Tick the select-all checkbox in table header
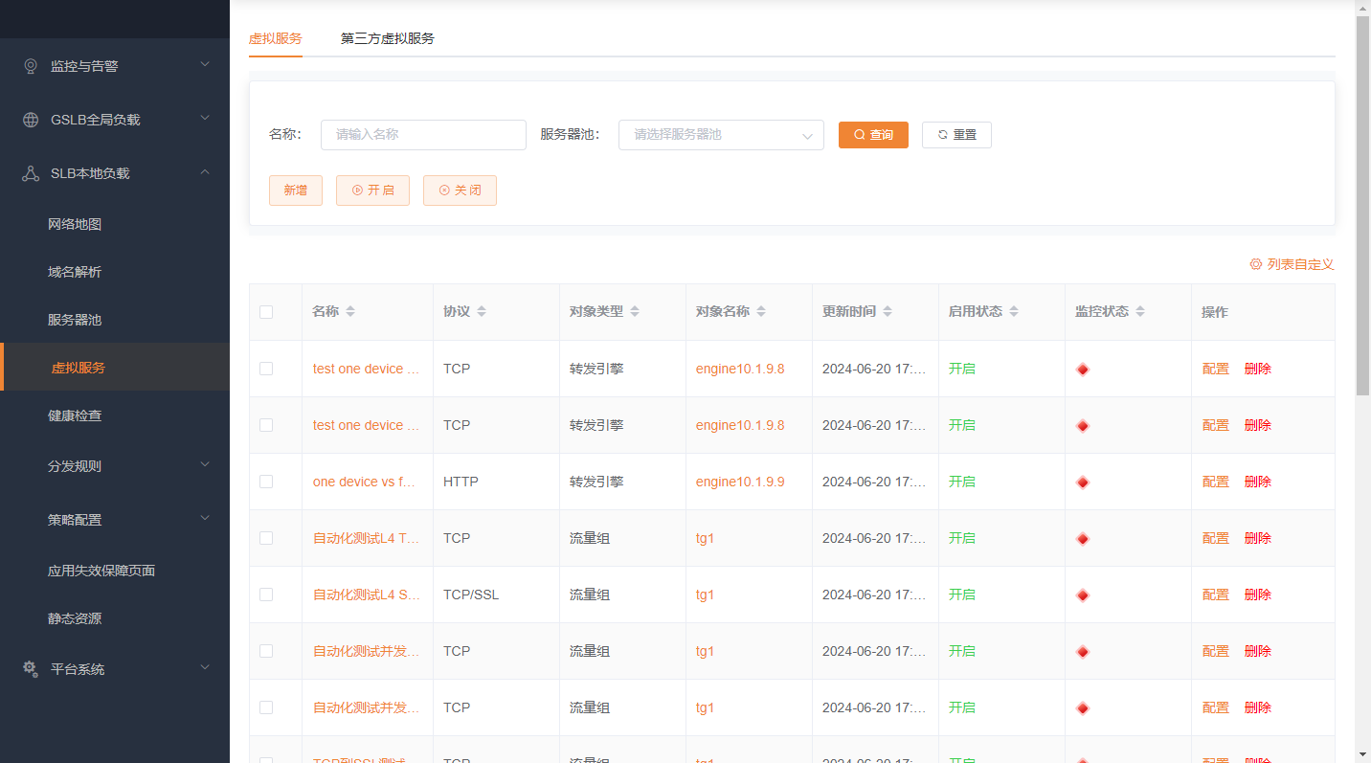1371x763 pixels. point(266,312)
